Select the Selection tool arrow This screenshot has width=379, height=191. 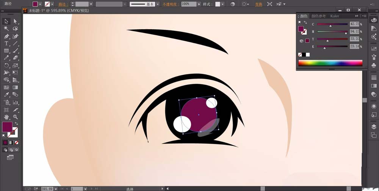(6, 21)
